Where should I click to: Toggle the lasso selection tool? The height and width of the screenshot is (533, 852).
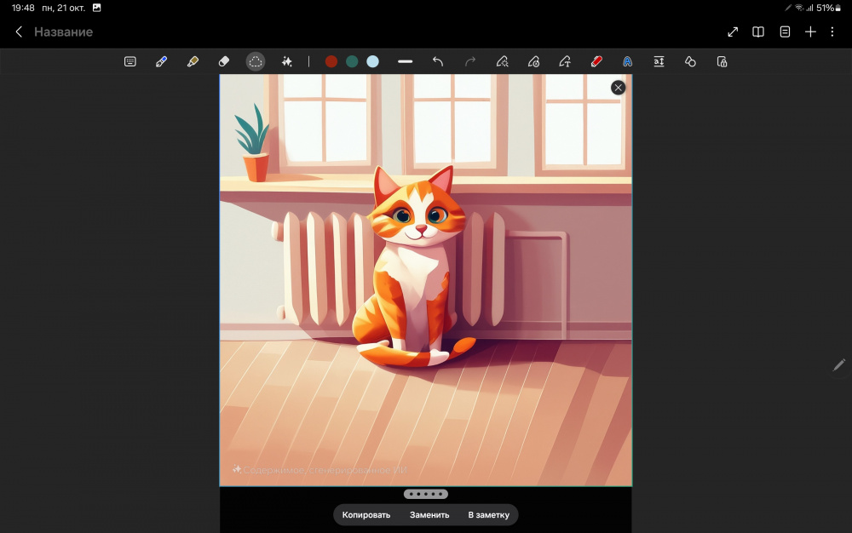(256, 61)
